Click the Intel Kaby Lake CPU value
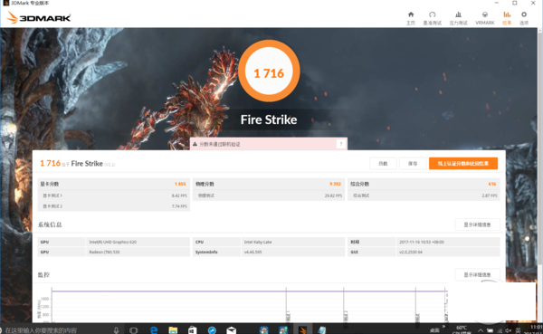This screenshot has height=334, width=543. pyautogui.click(x=258, y=243)
